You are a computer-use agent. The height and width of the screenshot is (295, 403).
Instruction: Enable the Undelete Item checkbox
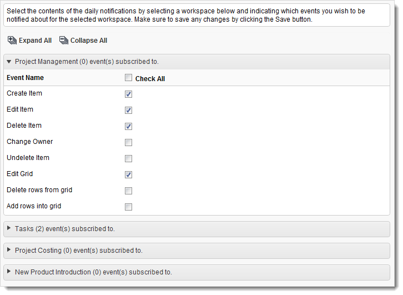[129, 158]
